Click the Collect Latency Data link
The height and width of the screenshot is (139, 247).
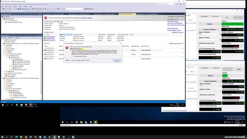tap(173, 28)
